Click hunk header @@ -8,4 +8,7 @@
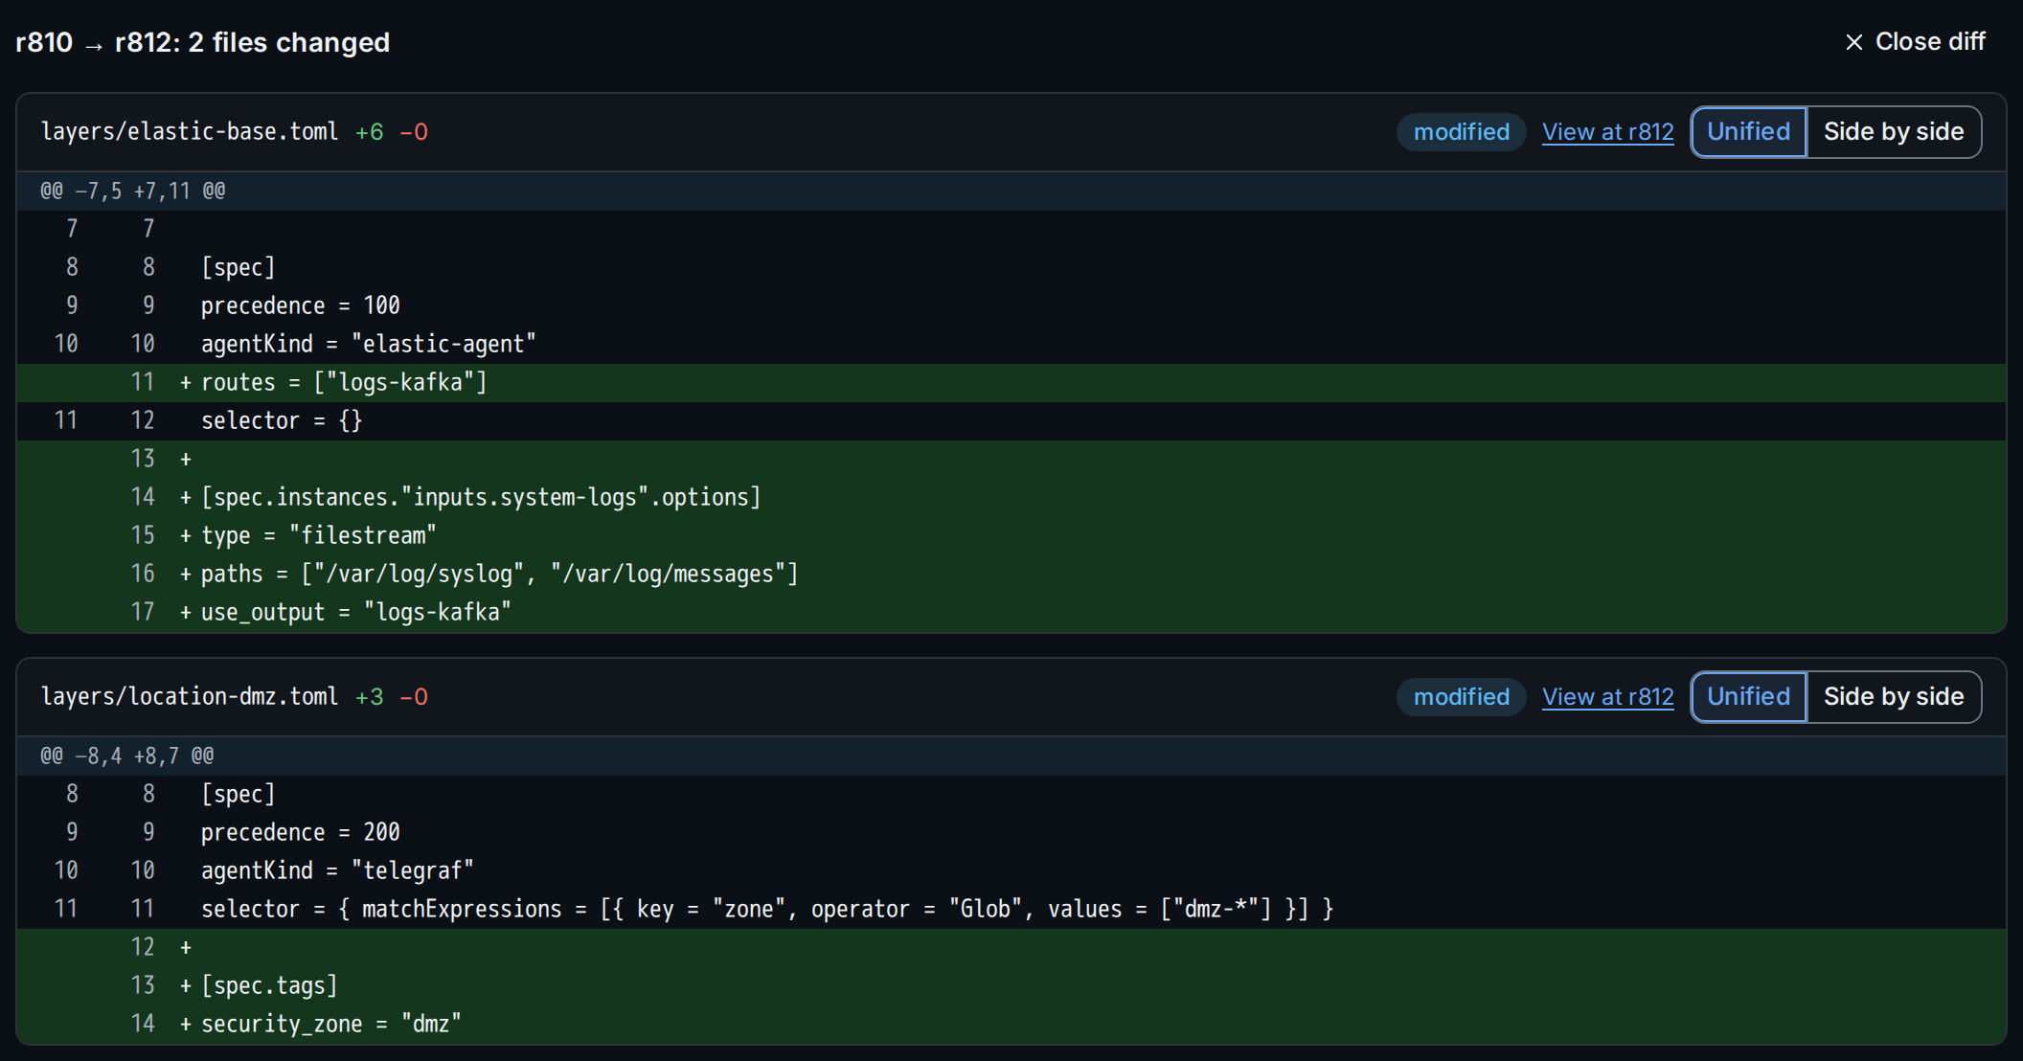 (1011, 756)
